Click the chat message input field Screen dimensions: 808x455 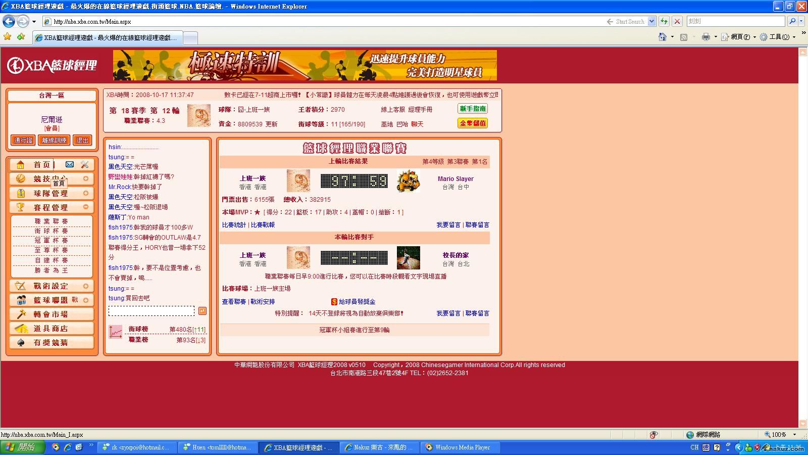pos(151,311)
